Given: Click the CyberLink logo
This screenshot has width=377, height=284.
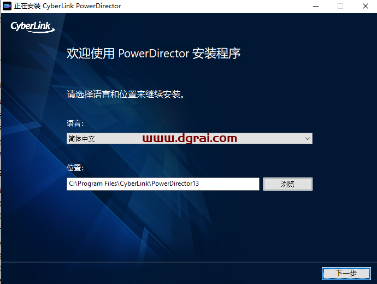Looking at the screenshot, I should point(32,27).
